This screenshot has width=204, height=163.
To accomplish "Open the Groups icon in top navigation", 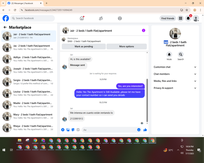I will [x=120, y=18].
